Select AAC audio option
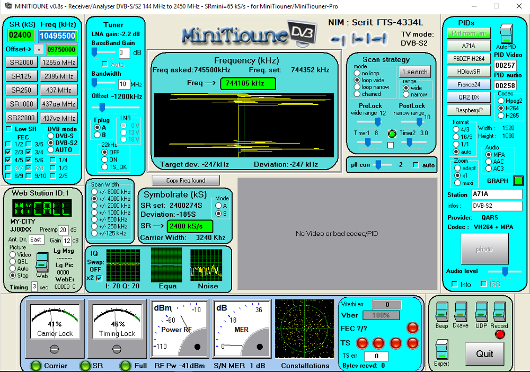The image size is (530, 372). (489, 162)
